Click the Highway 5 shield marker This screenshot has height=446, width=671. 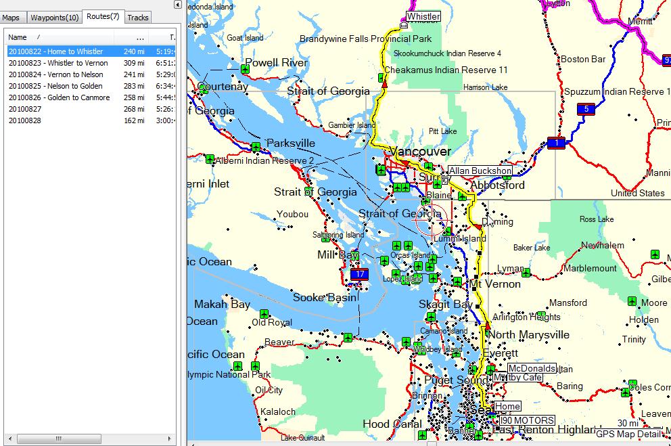585,109
